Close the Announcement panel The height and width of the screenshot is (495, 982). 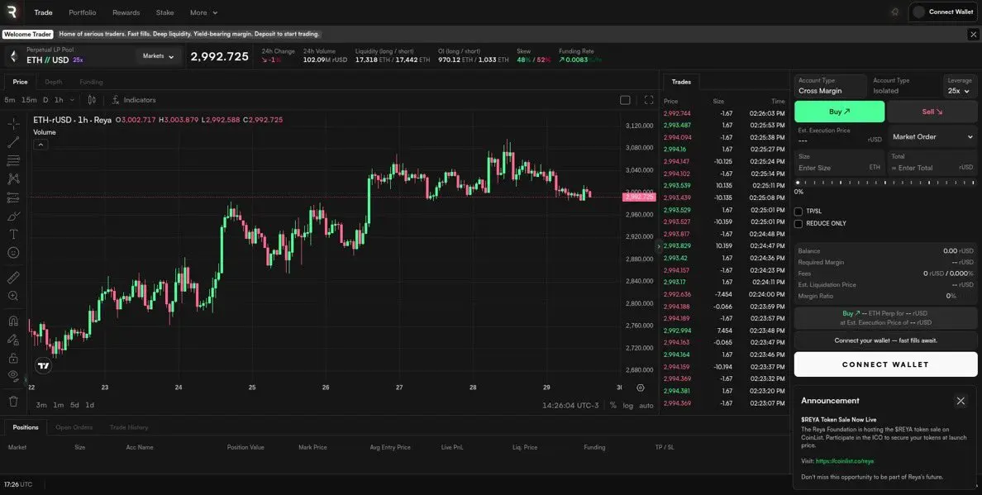tap(961, 401)
